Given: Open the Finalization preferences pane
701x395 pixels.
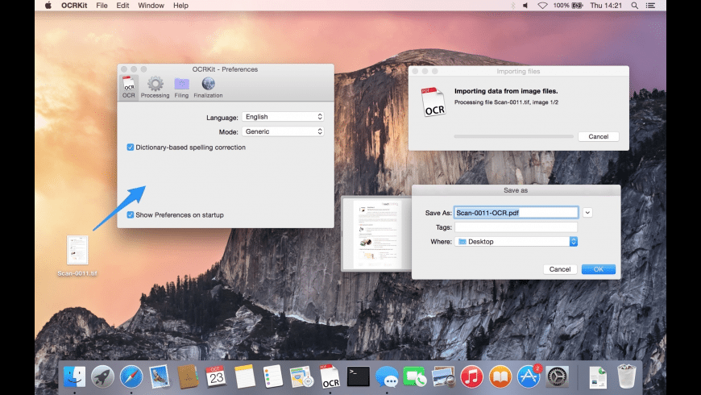Looking at the screenshot, I should coord(208,87).
